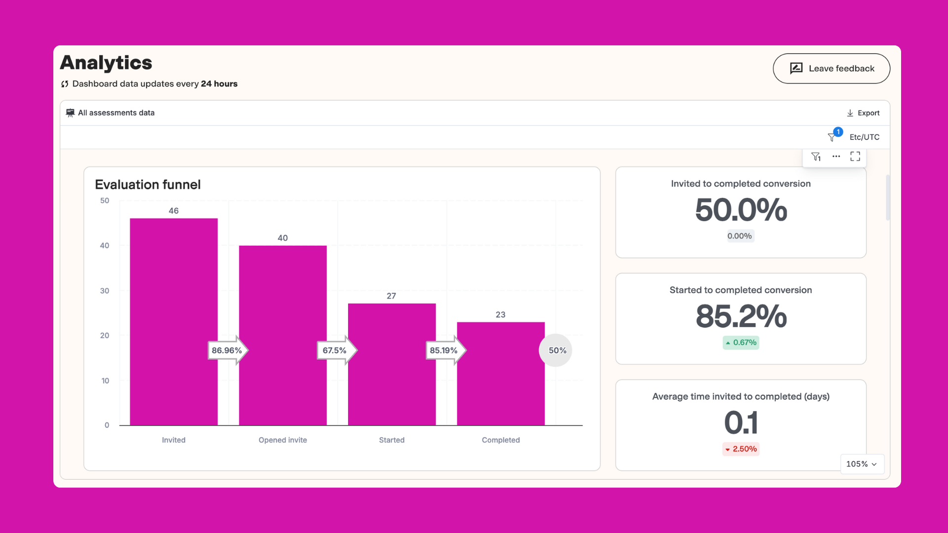Screen dimensions: 948x533
Task: Select the All assessments data view
Action: [x=116, y=113]
